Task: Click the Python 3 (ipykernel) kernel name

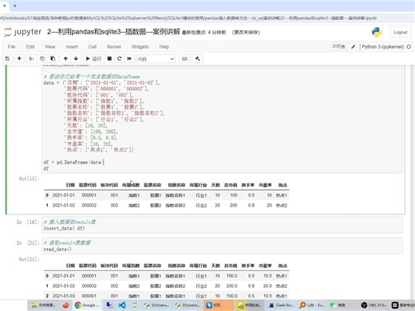Action: 382,47
